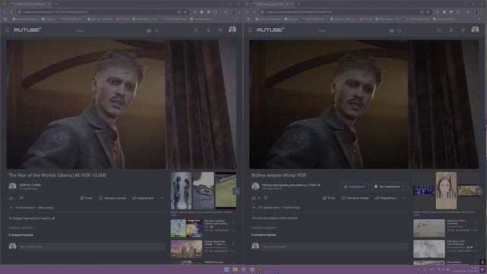Open a new tab in left browser window

coord(56,4)
